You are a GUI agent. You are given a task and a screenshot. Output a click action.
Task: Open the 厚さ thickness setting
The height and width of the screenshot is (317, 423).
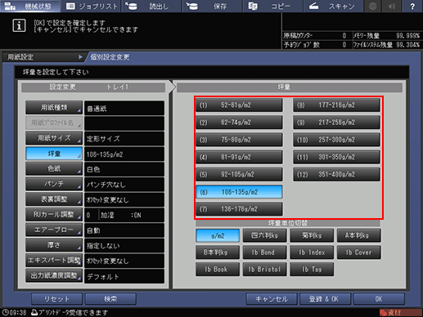(x=54, y=245)
